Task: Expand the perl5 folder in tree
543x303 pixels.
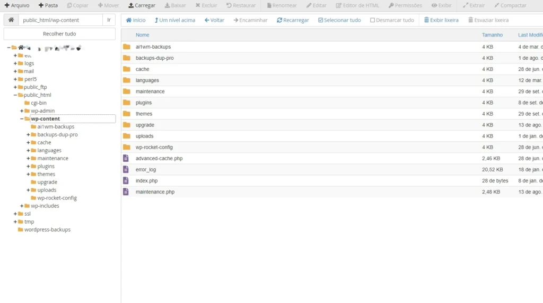Action: pyautogui.click(x=15, y=79)
